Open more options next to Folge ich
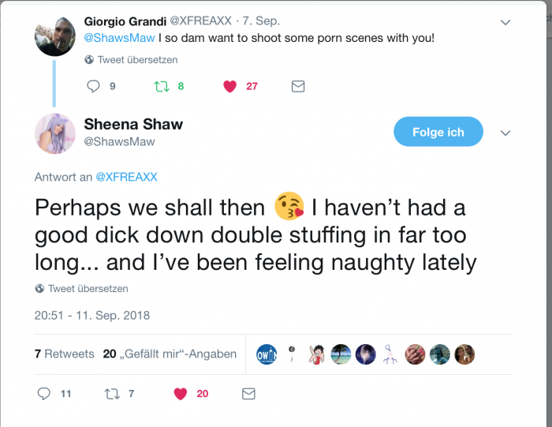 (505, 133)
